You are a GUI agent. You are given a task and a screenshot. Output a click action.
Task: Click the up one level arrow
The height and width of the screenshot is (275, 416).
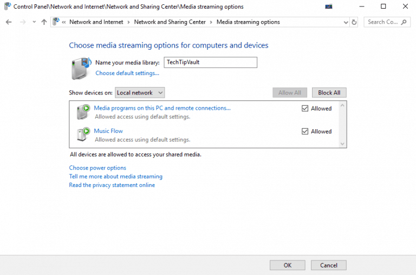(x=44, y=22)
